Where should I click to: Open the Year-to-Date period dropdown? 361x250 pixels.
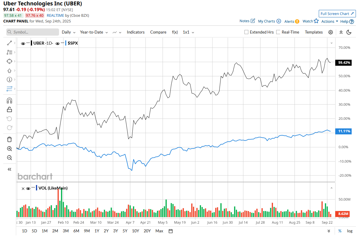tap(94, 32)
